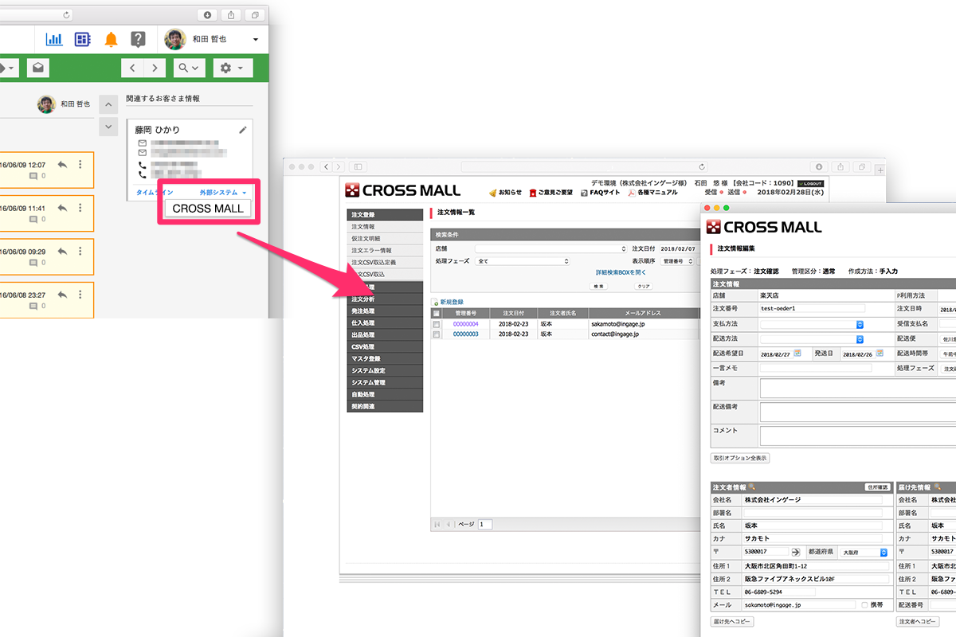Open the タイムライン link

(x=155, y=193)
